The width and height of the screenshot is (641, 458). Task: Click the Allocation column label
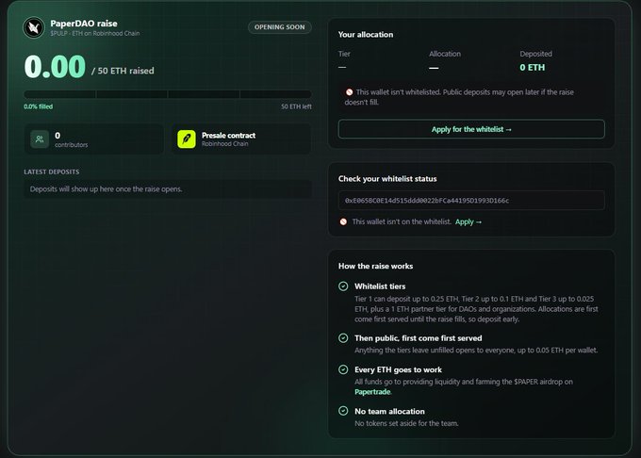click(445, 54)
